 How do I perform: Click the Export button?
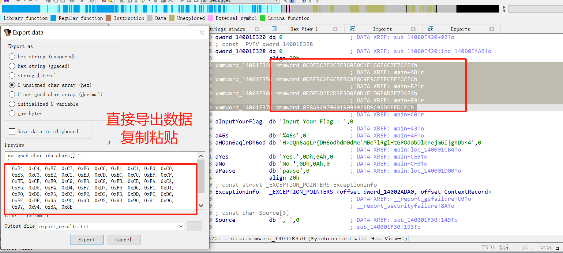pos(86,240)
